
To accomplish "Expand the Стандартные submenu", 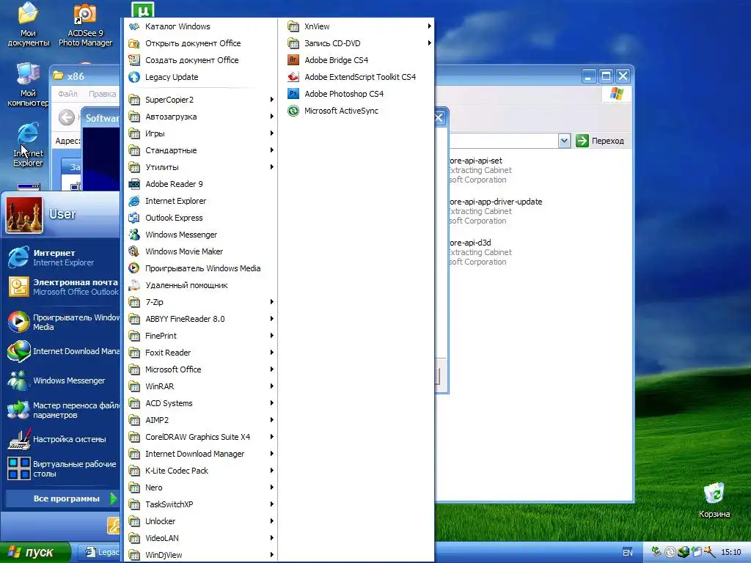I will click(201, 150).
